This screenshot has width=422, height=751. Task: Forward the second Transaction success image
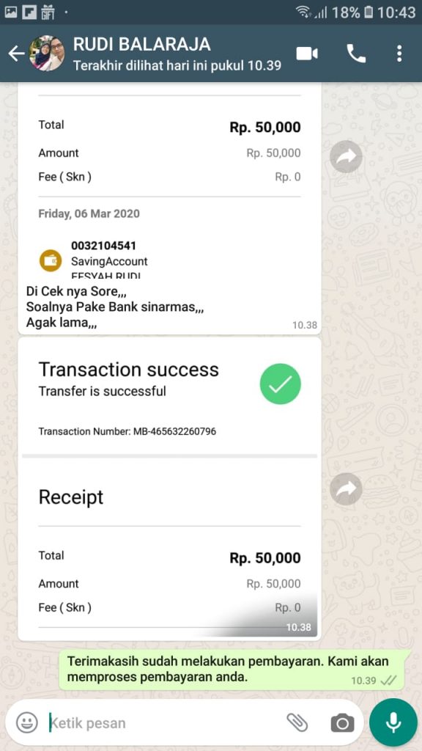(346, 488)
